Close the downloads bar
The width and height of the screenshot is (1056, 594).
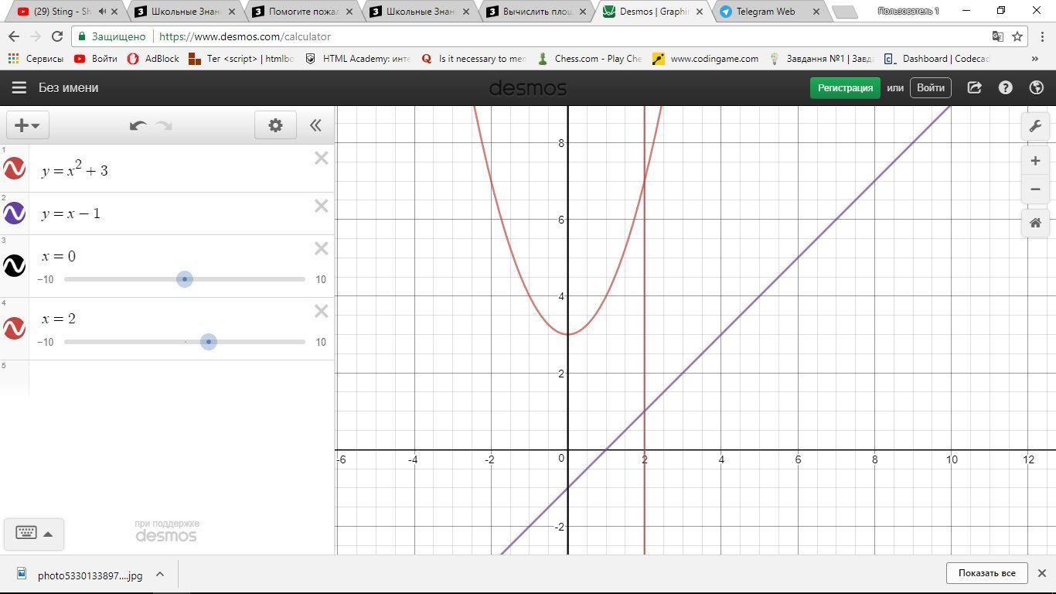click(1041, 573)
